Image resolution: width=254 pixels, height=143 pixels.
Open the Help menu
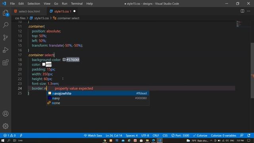point(89,4)
